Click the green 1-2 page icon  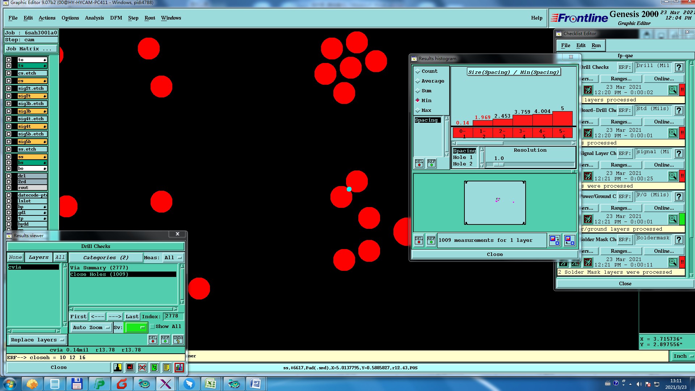tap(155, 367)
